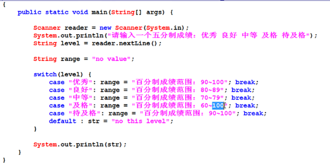This screenshot has width=330, height=168.
Task: Click the 70~79 range value
Action: click(210, 98)
